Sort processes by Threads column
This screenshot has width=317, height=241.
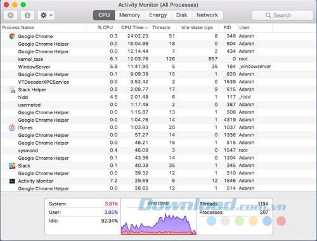pos(161,28)
